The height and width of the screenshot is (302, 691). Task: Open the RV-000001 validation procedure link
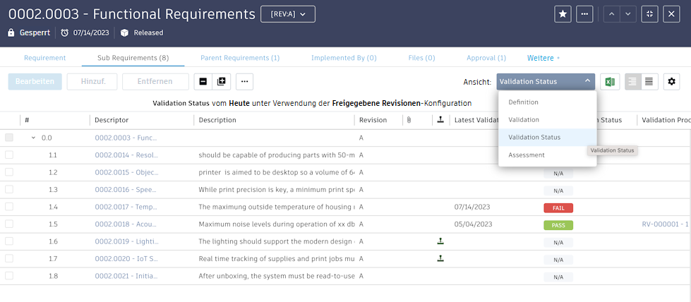coord(665,224)
